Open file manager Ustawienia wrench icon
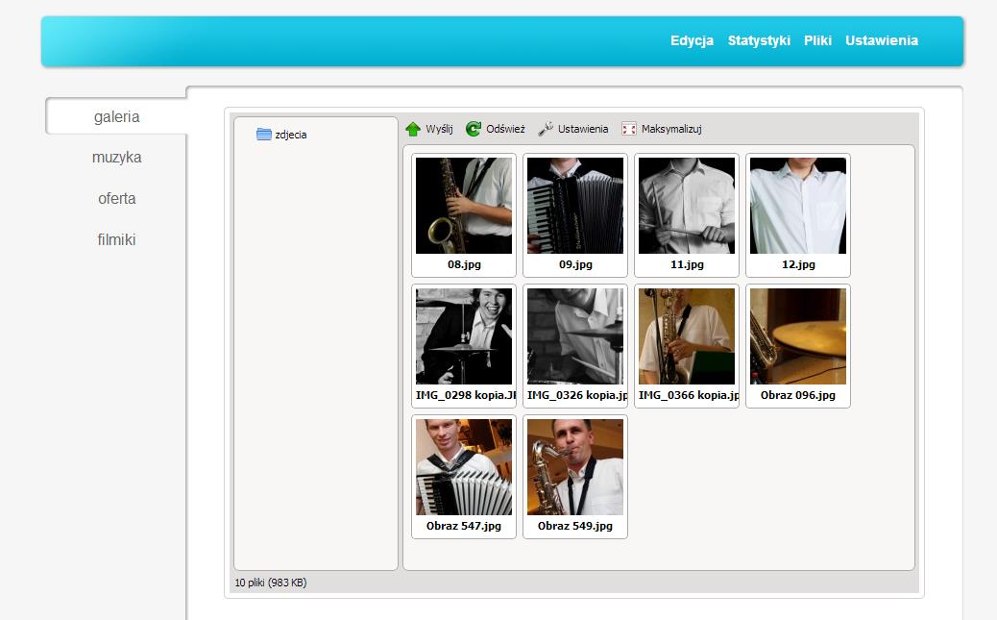 coord(545,129)
